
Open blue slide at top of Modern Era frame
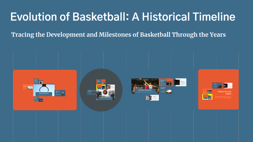click(x=217, y=85)
